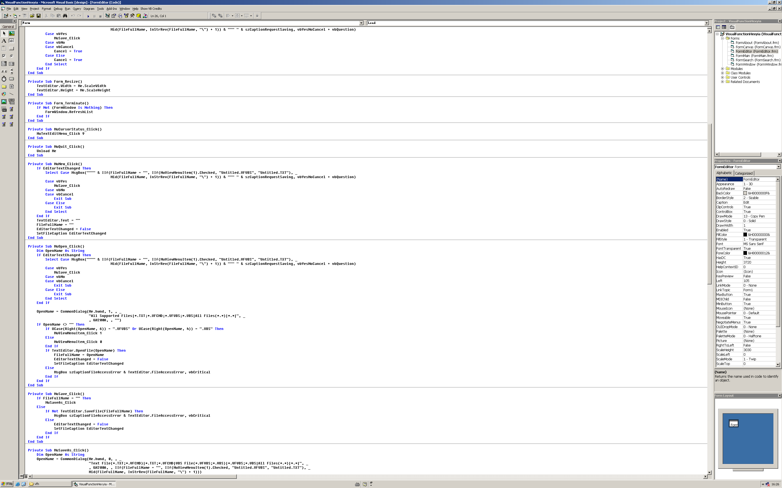This screenshot has width=782, height=488.
Task: Click the Start button on the taskbar
Action: pyautogui.click(x=7, y=484)
